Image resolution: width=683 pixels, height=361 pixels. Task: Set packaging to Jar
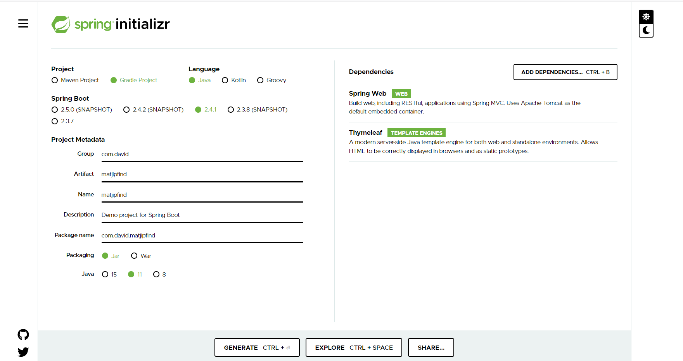click(111, 256)
